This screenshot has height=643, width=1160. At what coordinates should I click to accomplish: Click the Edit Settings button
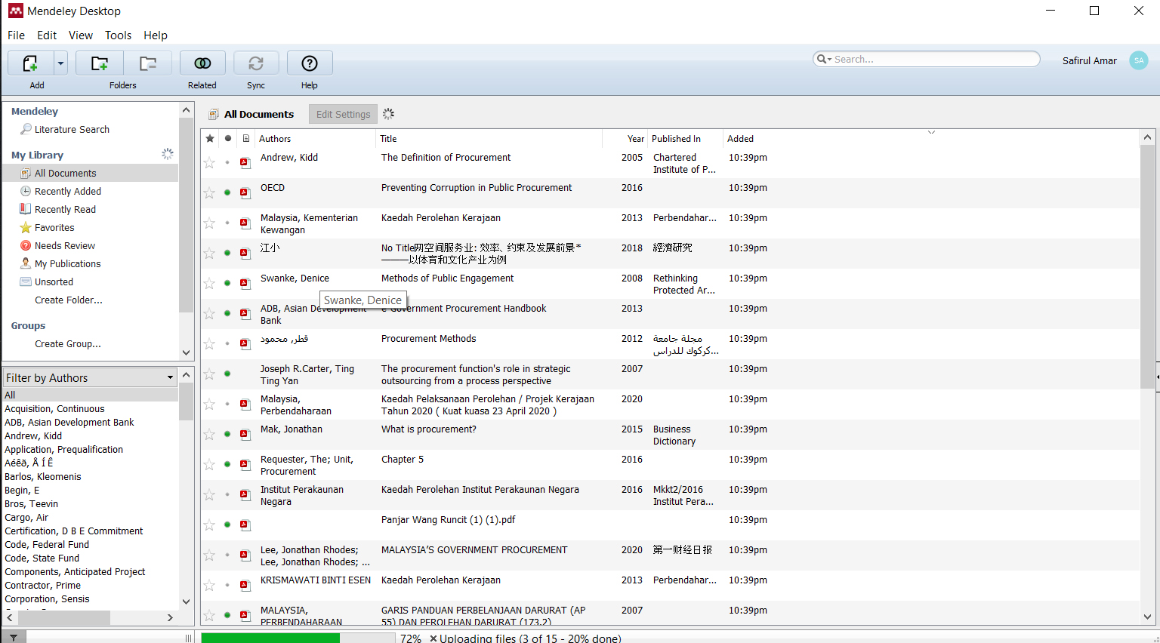point(344,115)
